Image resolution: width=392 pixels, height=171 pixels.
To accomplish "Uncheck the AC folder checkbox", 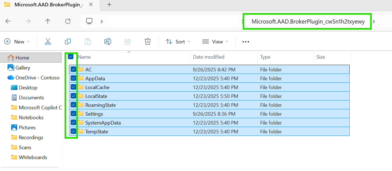I will [73, 69].
